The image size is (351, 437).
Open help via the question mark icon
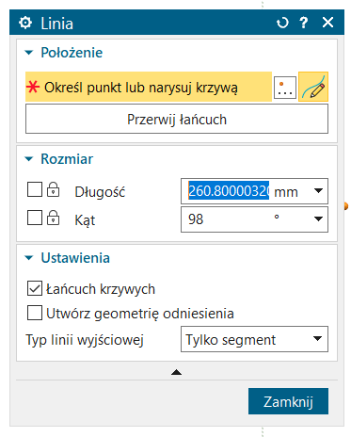coord(304,23)
